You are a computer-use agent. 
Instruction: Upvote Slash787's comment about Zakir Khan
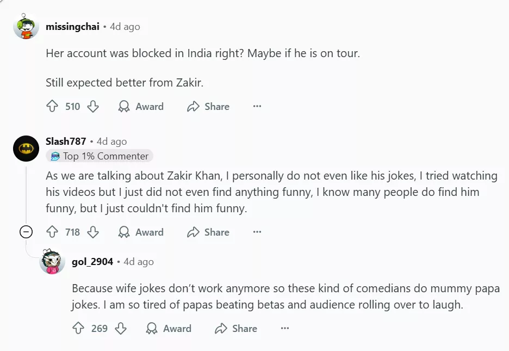click(52, 232)
